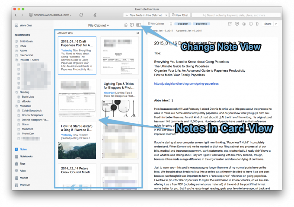Delete note using the trash icon

click(257, 24)
